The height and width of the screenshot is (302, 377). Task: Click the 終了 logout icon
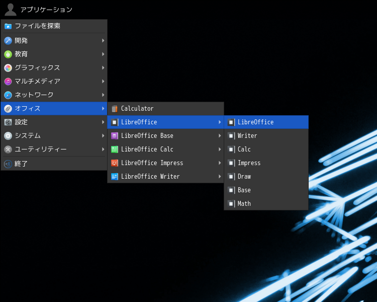8,164
